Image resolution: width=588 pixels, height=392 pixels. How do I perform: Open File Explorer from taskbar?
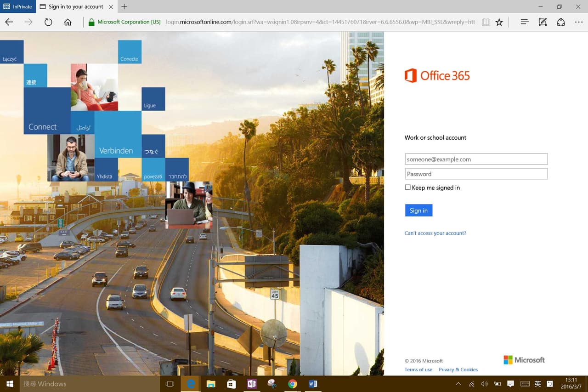[211, 384]
